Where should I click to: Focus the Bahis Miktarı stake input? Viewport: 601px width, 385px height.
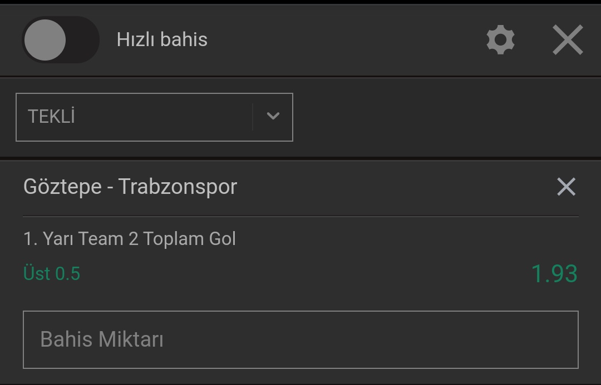(300, 340)
